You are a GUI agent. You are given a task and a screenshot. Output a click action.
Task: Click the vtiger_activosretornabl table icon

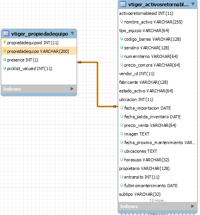click(123, 4)
